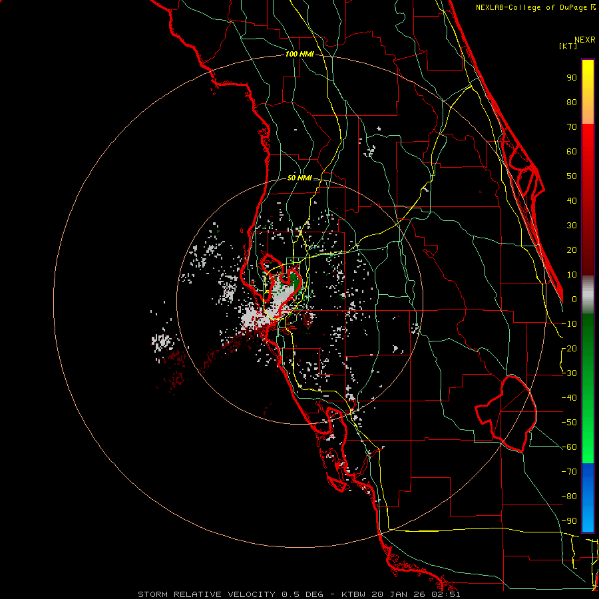Select the 20 knot scale label

[x=572, y=250]
